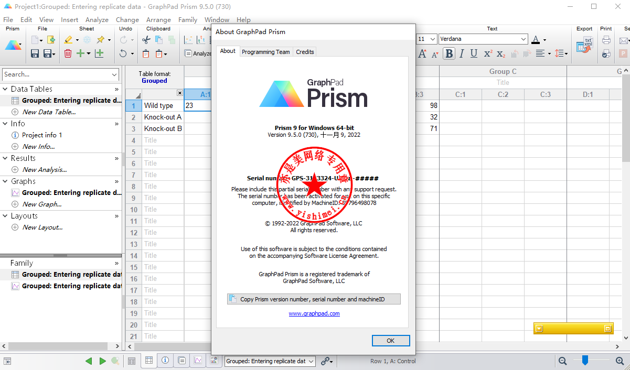
Task: Click New Layout... in navigator
Action: point(42,227)
